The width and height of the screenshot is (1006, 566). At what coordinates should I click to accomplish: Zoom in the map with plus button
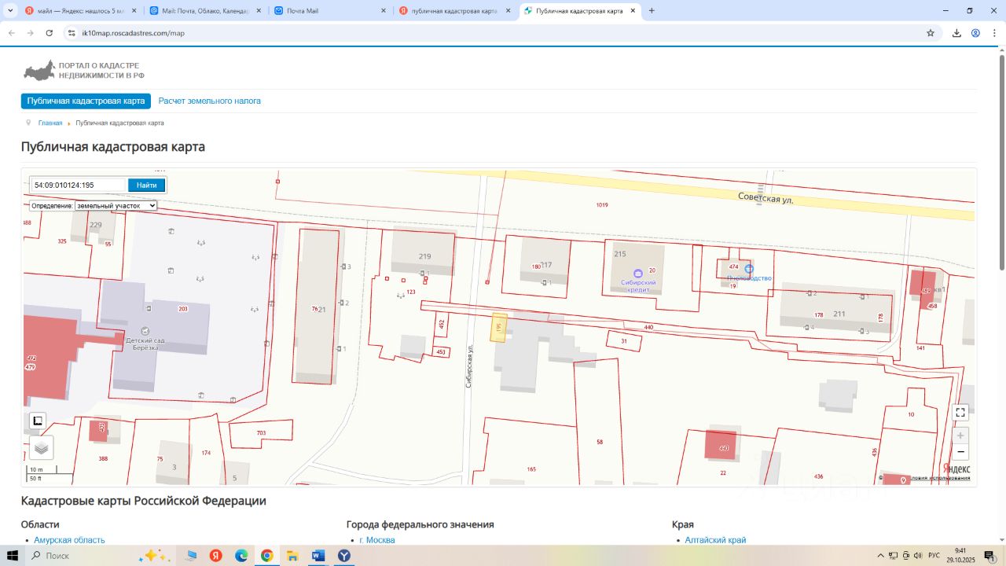pyautogui.click(x=960, y=436)
